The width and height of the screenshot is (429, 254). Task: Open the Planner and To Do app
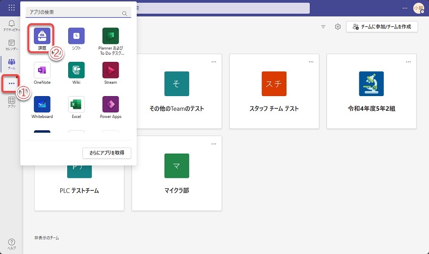[111, 41]
